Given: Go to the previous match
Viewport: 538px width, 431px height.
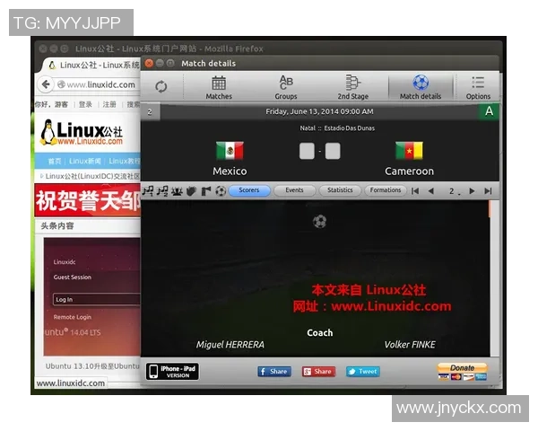Looking at the screenshot, I should click(431, 190).
